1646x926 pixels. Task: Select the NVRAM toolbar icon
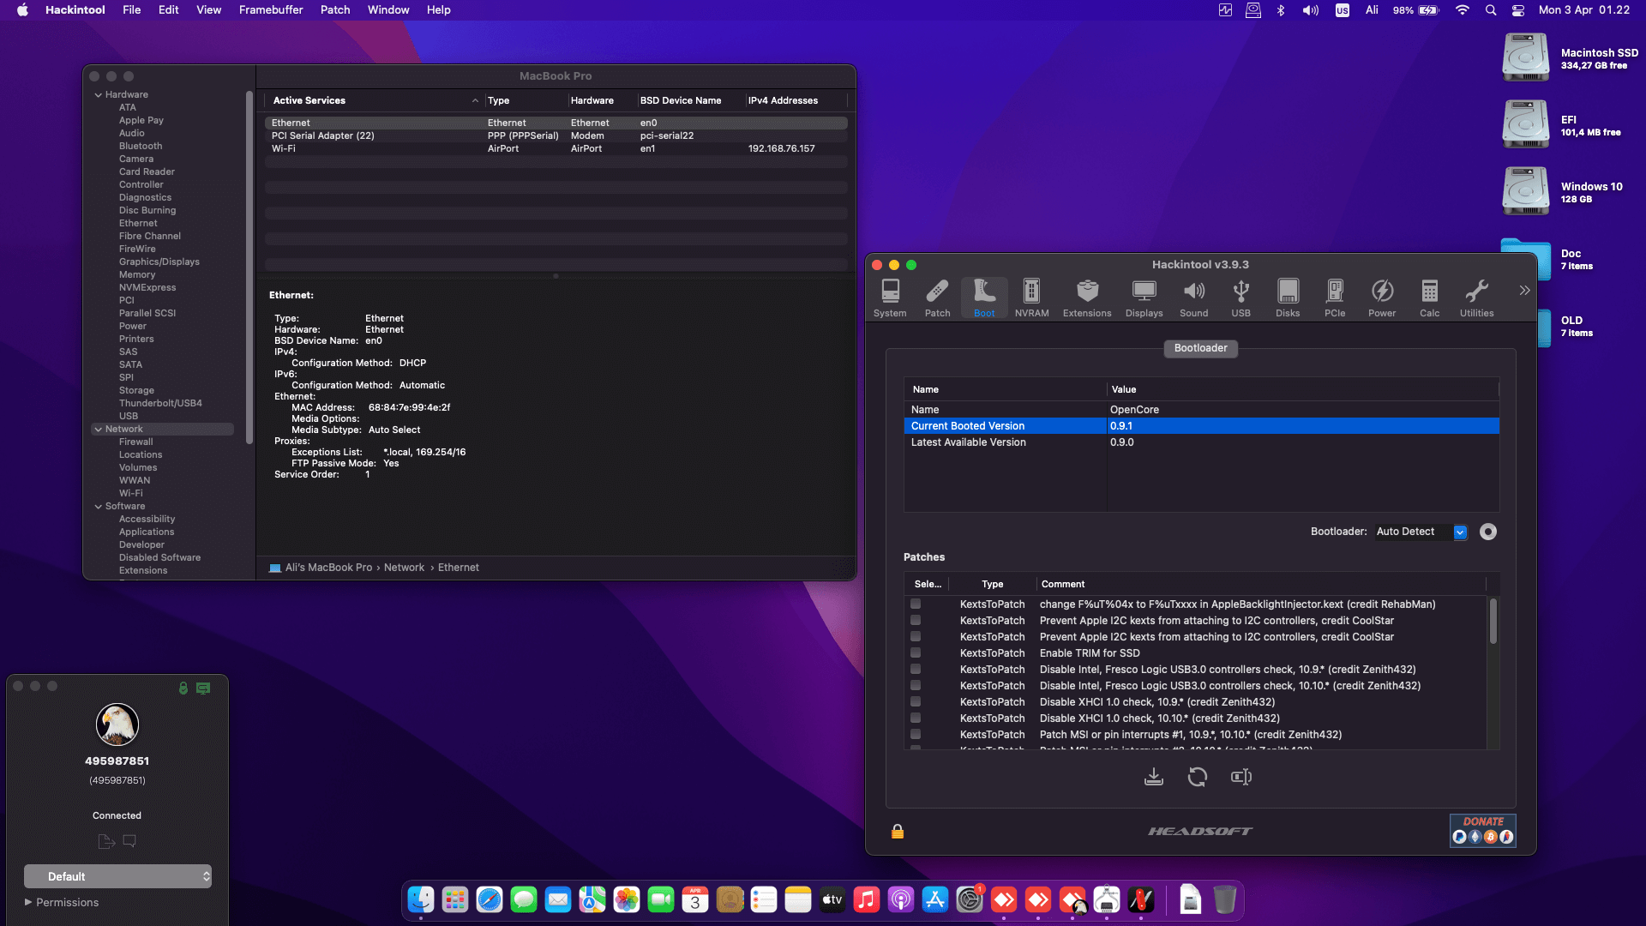tap(1031, 297)
